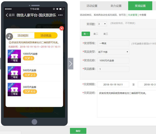The width and height of the screenshot is (156, 134).
Task: Click the 300元代金券 prize title
Action: (x=30, y=87)
